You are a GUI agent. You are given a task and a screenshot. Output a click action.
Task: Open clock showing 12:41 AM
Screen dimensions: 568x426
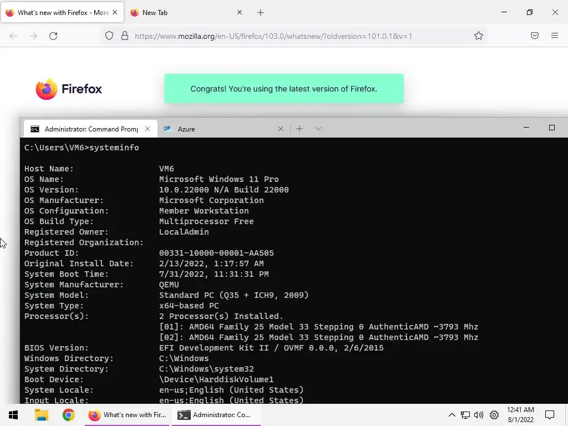[x=520, y=415]
